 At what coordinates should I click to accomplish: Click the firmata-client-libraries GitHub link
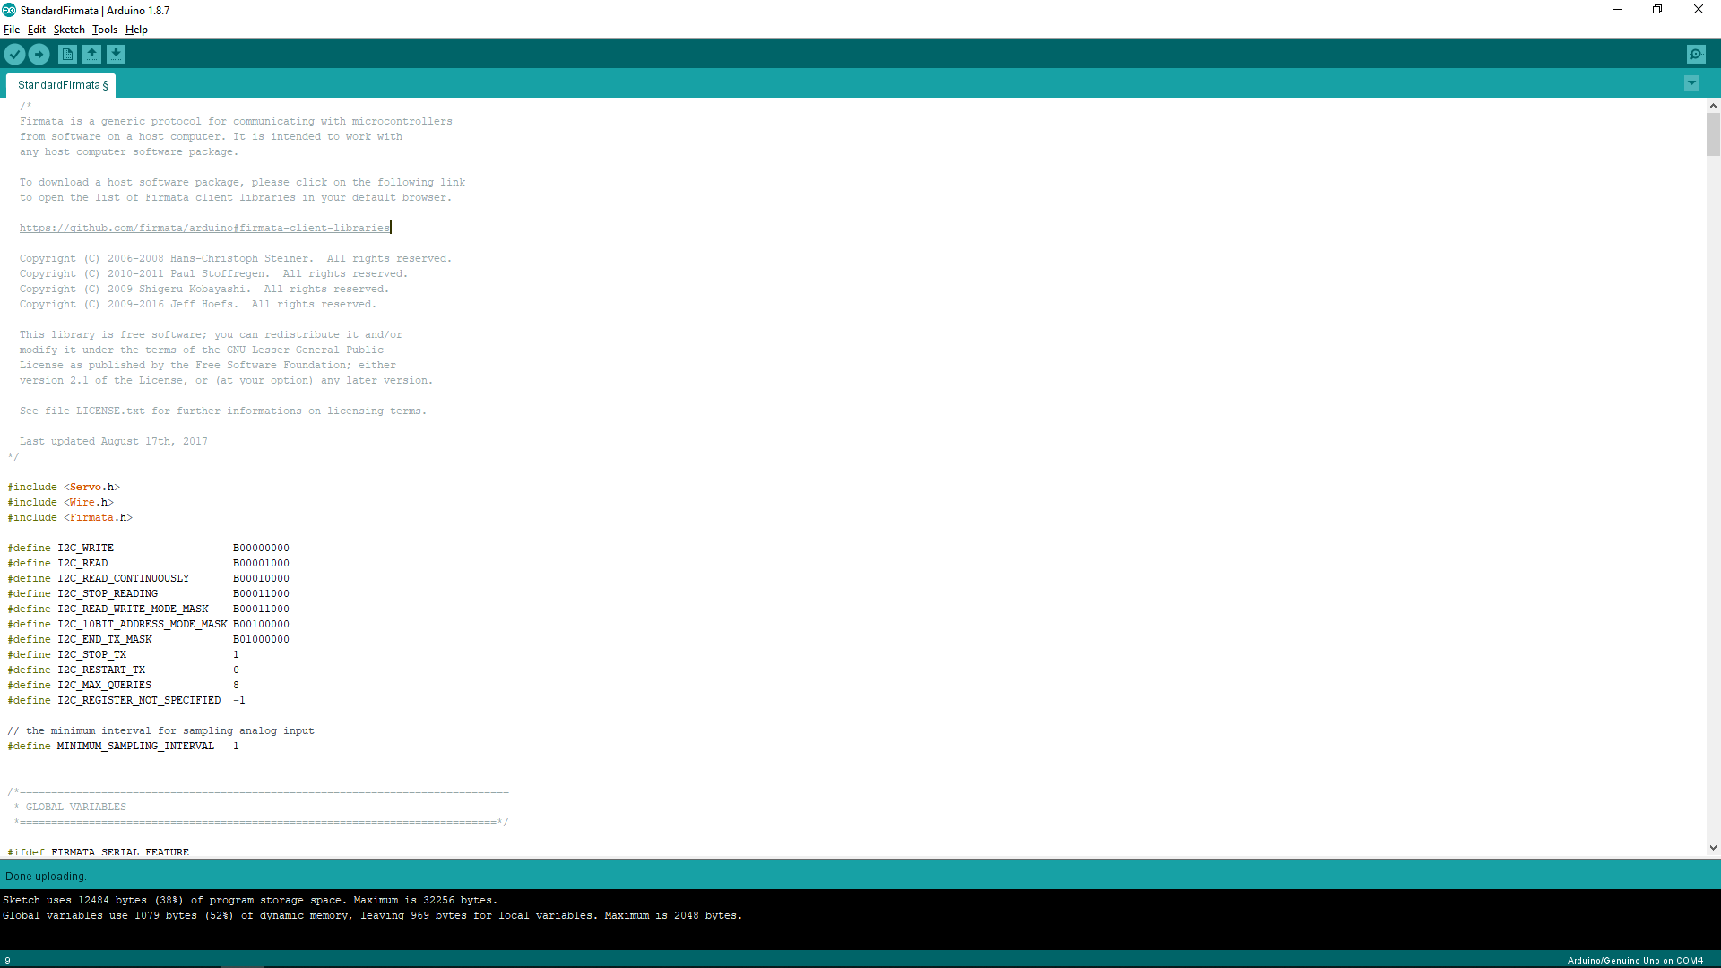pos(204,229)
